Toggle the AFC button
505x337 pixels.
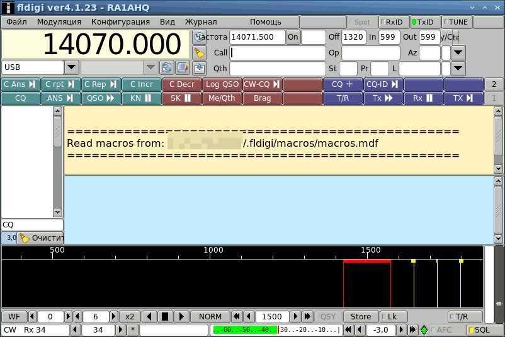(x=447, y=330)
